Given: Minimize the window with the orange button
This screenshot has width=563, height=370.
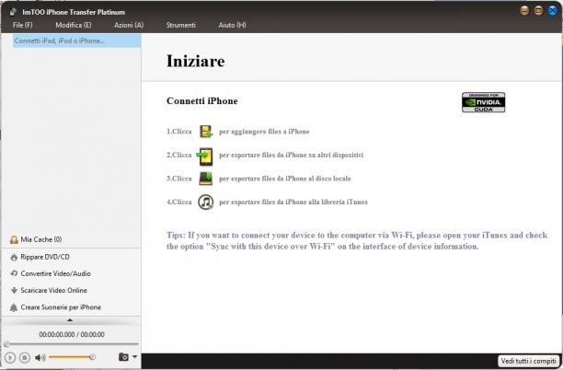Looking at the screenshot, I should 524,11.
